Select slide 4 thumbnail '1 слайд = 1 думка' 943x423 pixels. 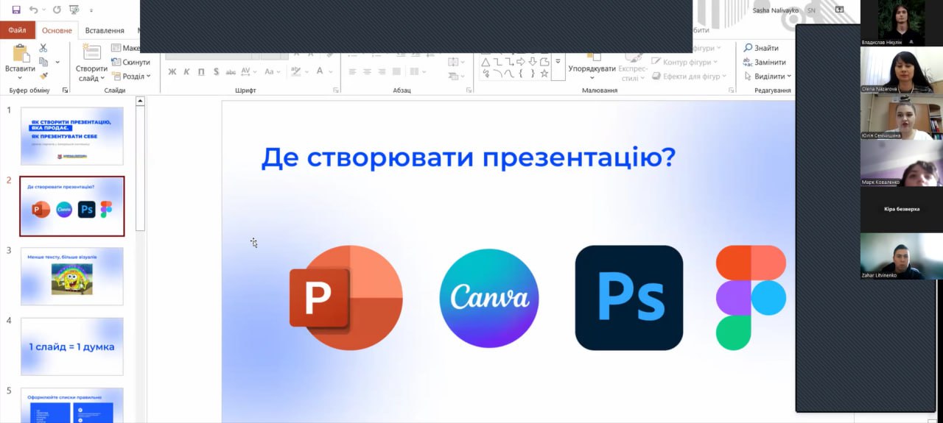71,346
